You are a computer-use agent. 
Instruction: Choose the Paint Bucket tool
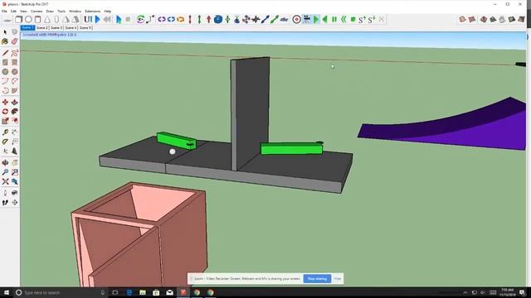click(x=5, y=41)
